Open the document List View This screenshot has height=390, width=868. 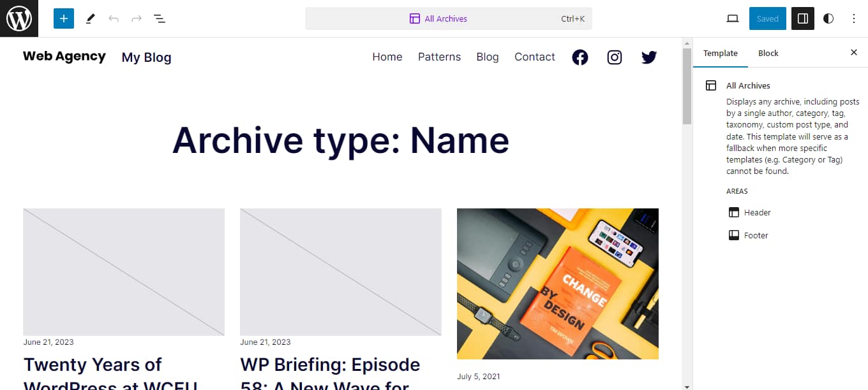(159, 18)
